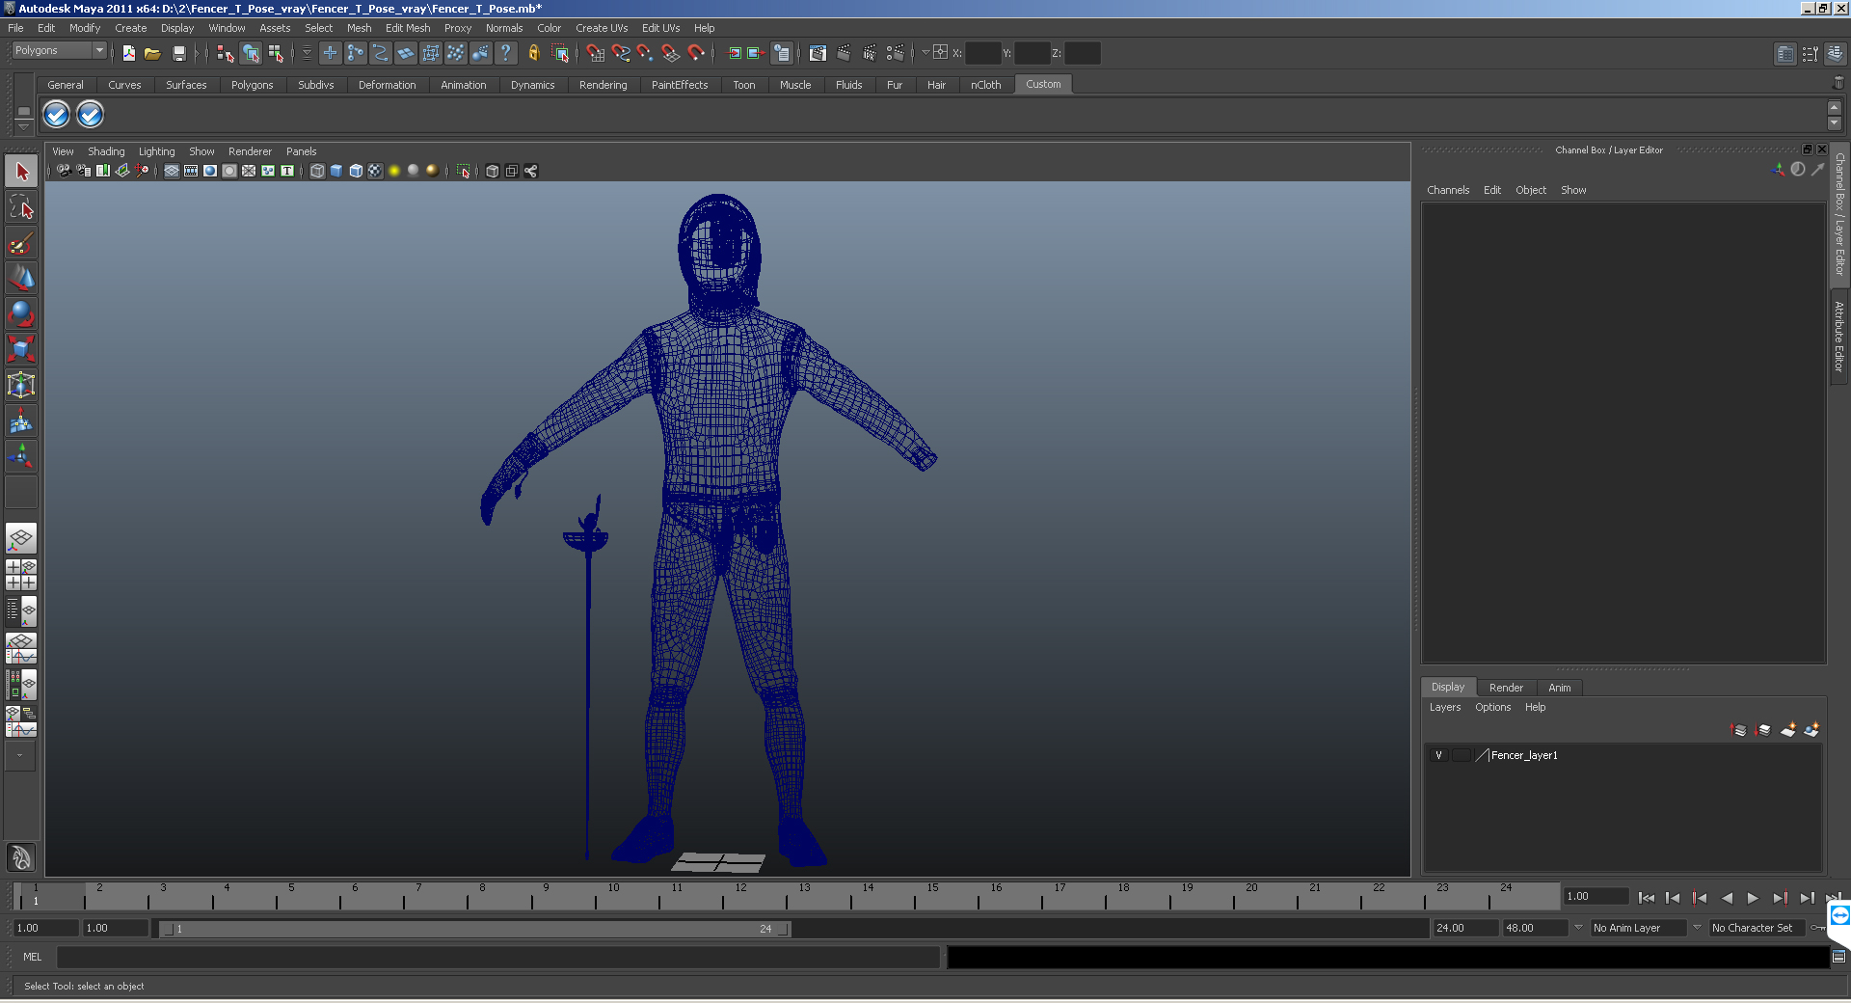1851x1003 pixels.
Task: Switch to the Rendering shelf tab
Action: [x=603, y=85]
